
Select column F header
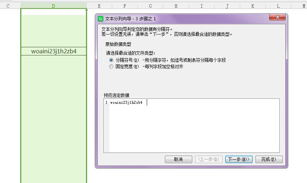pos(125,6)
